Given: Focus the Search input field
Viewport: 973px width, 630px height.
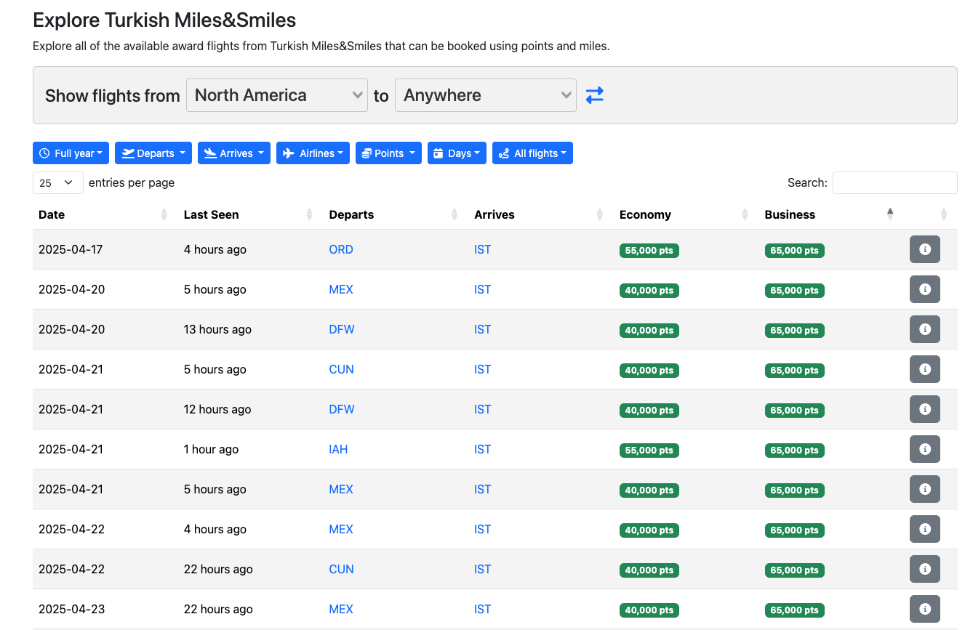Looking at the screenshot, I should coord(894,183).
